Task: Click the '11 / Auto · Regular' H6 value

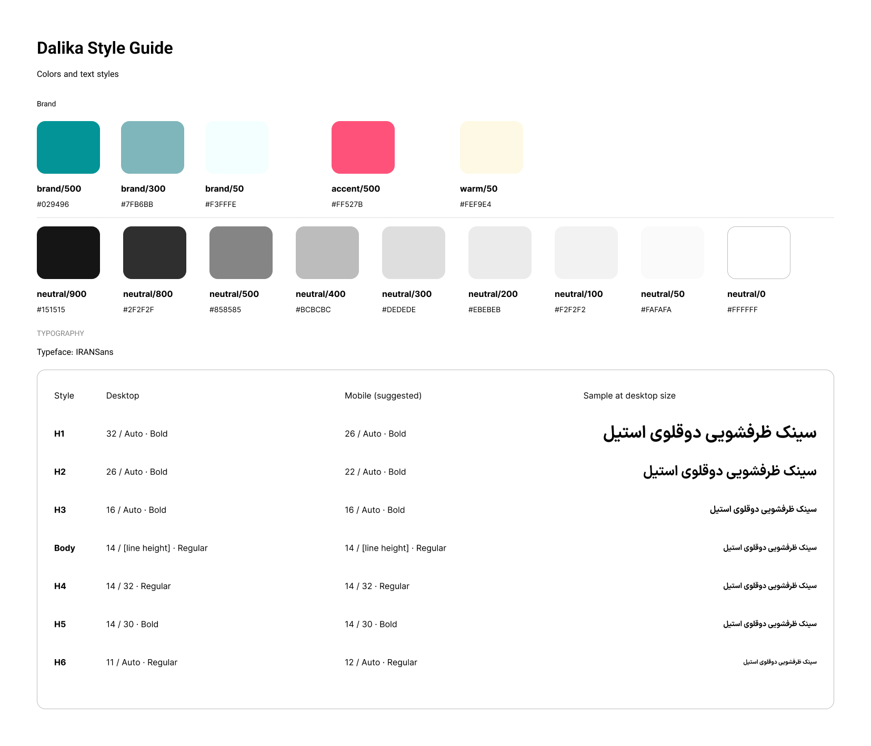Action: click(142, 662)
